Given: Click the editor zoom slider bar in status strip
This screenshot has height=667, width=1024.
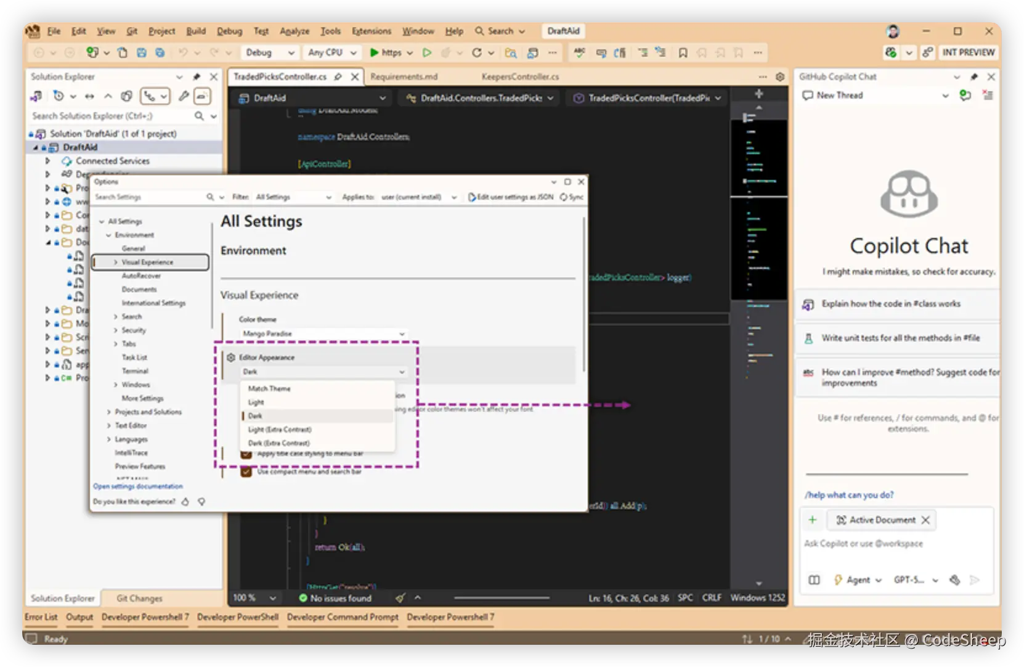Looking at the screenshot, I should click(502, 598).
